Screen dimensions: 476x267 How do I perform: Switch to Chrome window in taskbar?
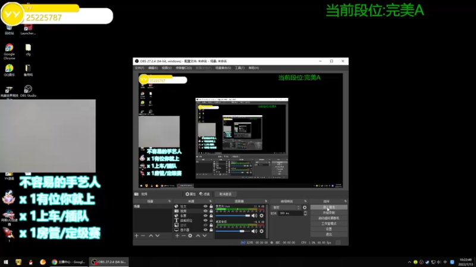pyautogui.click(x=68, y=262)
